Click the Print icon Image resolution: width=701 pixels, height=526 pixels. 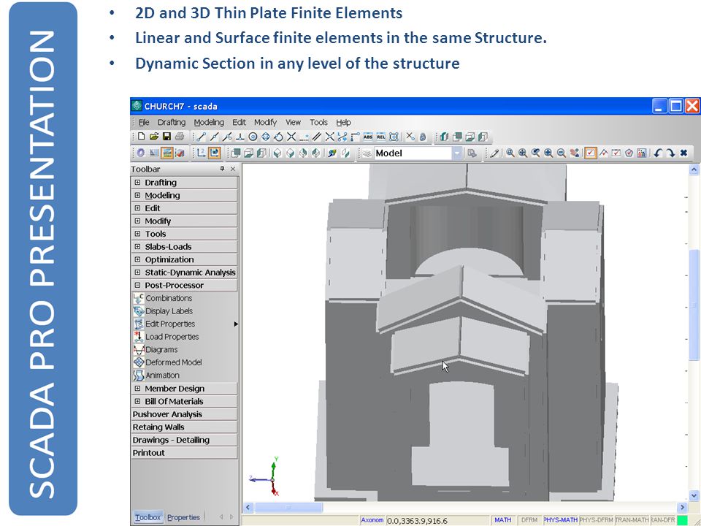tap(180, 137)
